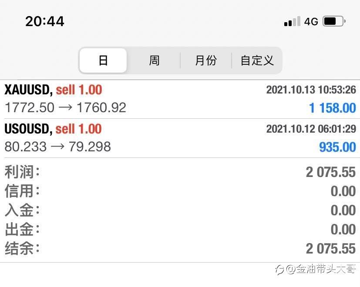The height and width of the screenshot is (287, 360).
Task: Switch to the 周 (week) tab
Action: pos(154,60)
